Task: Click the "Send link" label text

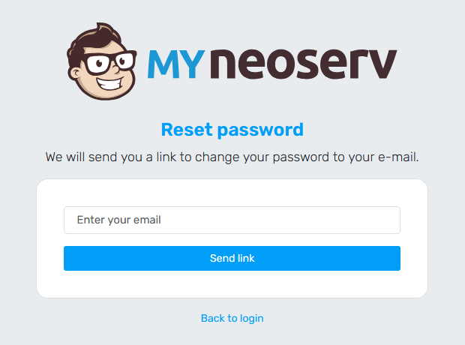Action: click(232, 258)
